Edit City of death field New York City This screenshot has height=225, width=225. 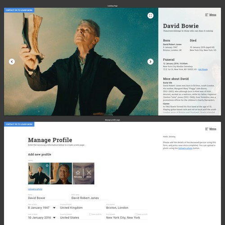coord(127,218)
